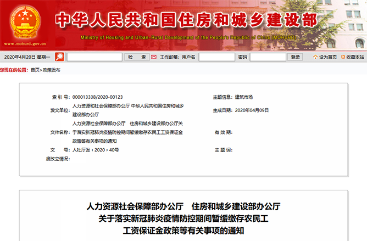Viewport: 367px width, 241px height.
Task: Click the 文件名称 document name value
Action: click(x=127, y=132)
